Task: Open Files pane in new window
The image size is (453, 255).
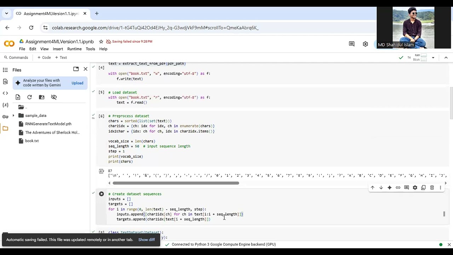Action: (76, 69)
